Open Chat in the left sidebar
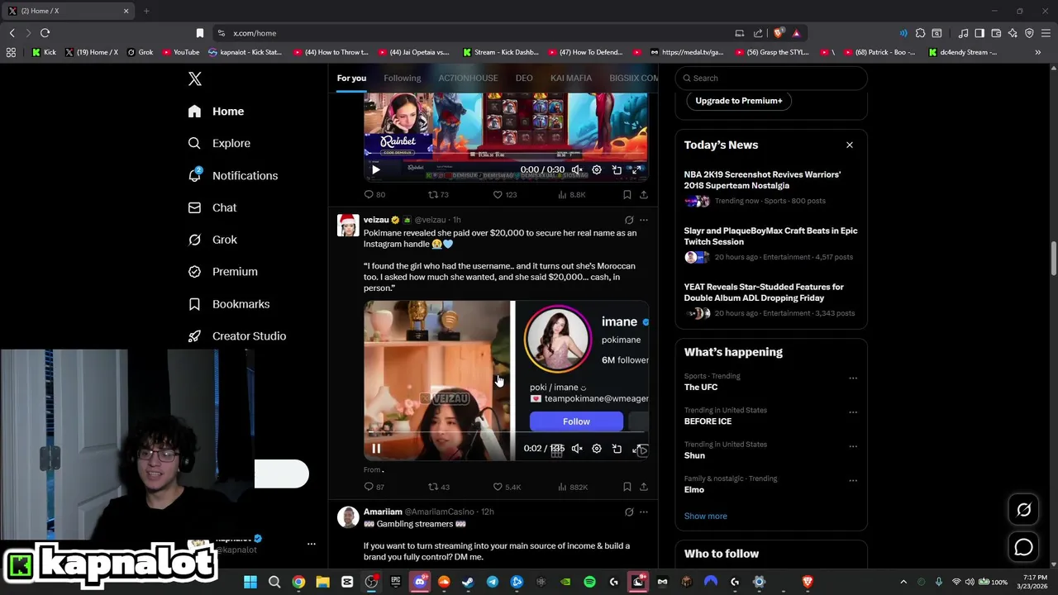Screen dimensions: 1058x595 coord(212,207)
